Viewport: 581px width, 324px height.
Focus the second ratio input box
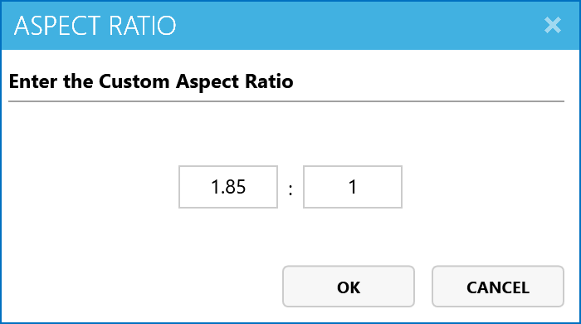[x=353, y=187]
